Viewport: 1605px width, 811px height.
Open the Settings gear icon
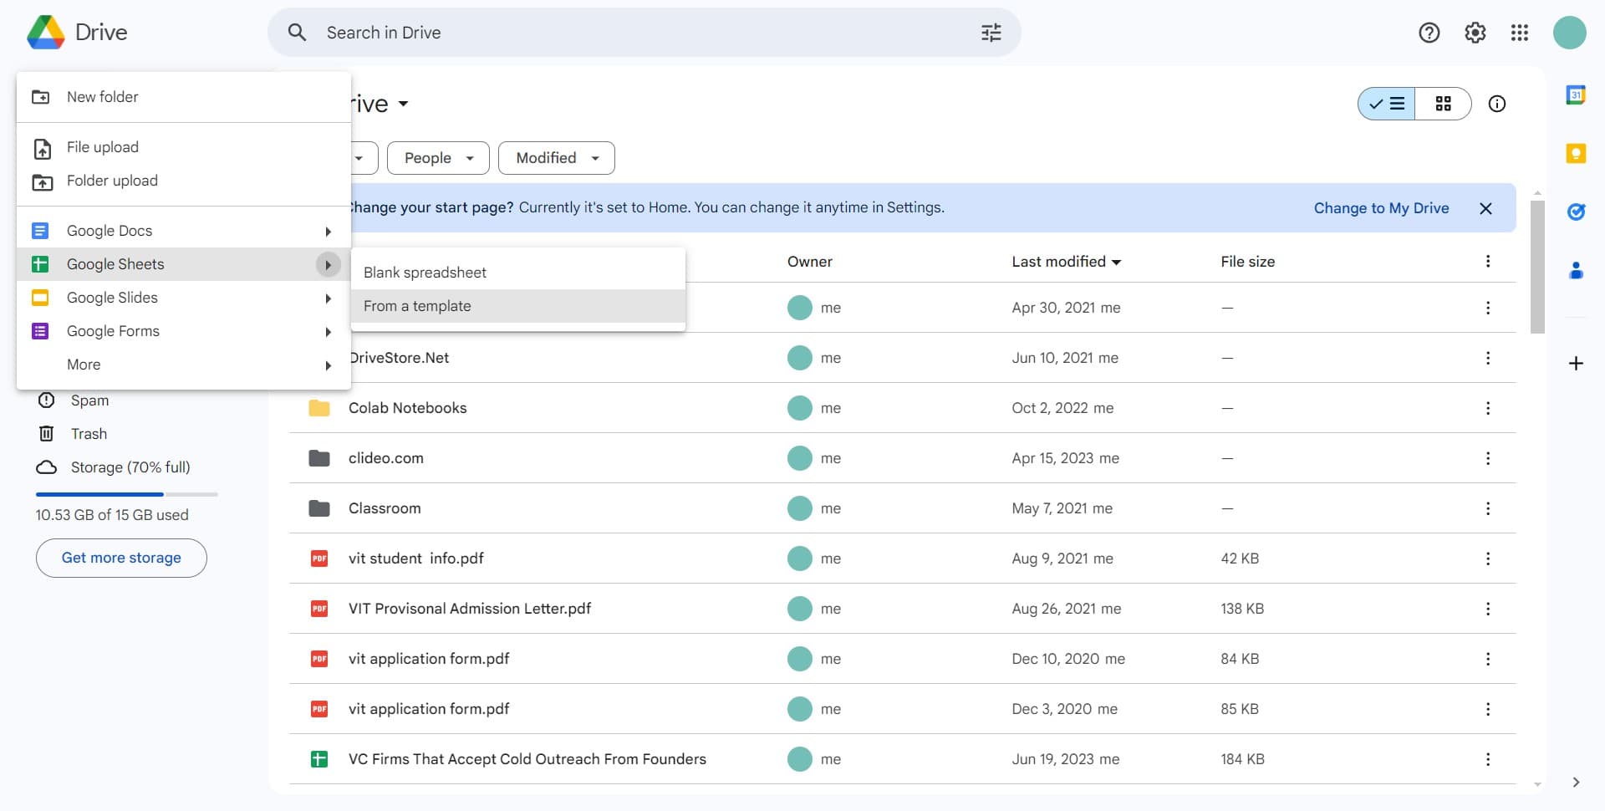pyautogui.click(x=1475, y=33)
